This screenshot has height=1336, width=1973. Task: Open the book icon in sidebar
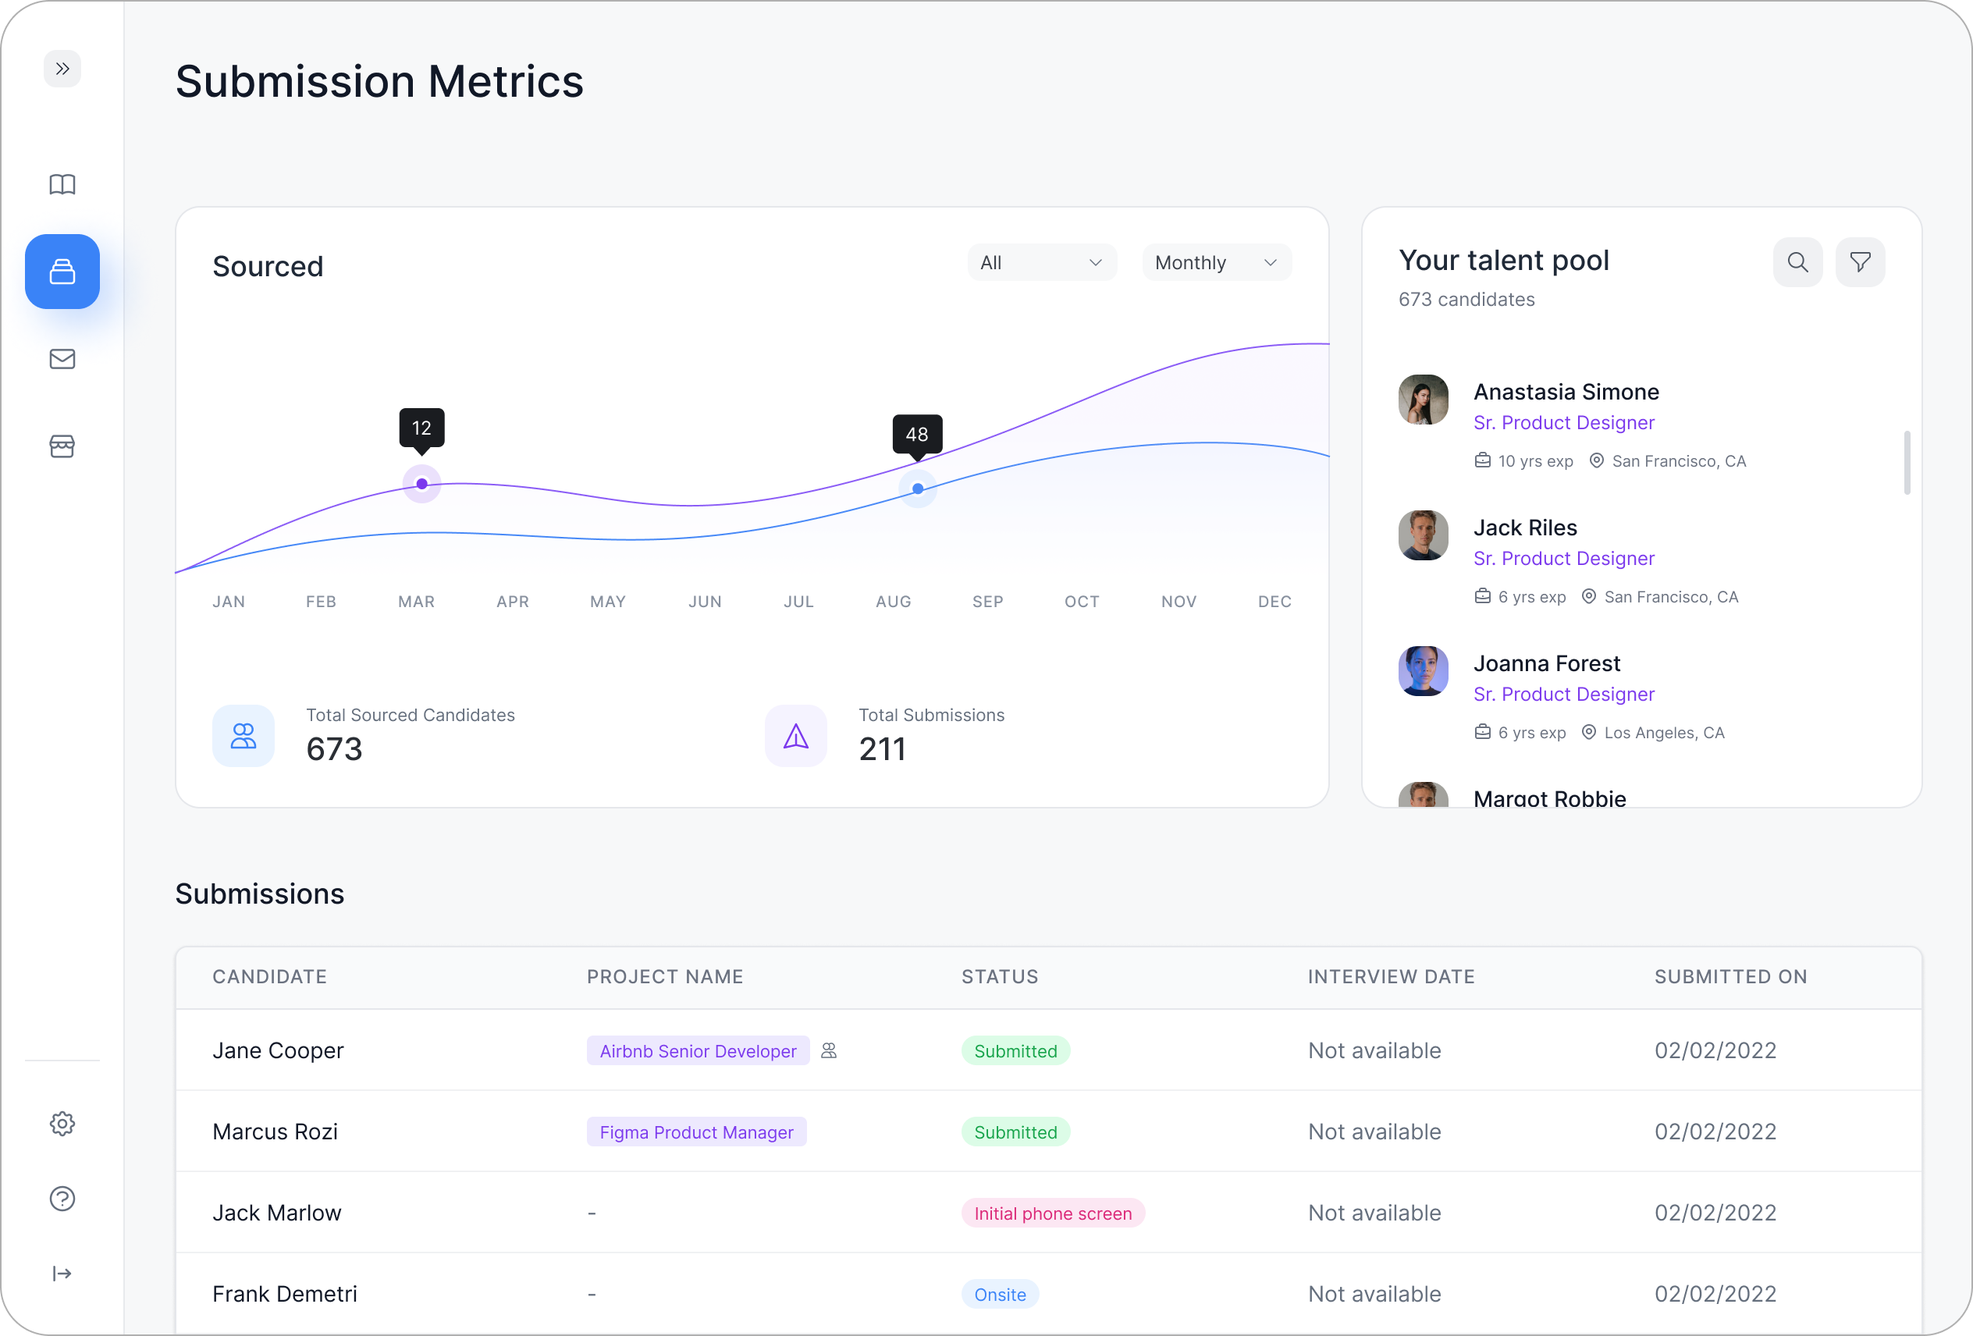[x=62, y=184]
